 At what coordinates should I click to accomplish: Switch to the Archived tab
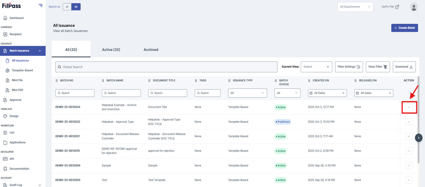[151, 49]
